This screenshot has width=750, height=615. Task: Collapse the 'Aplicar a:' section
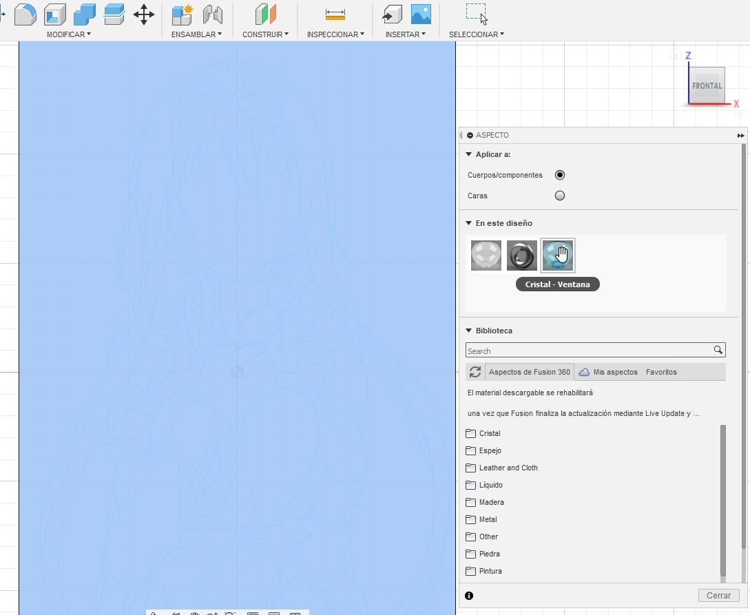coord(469,154)
